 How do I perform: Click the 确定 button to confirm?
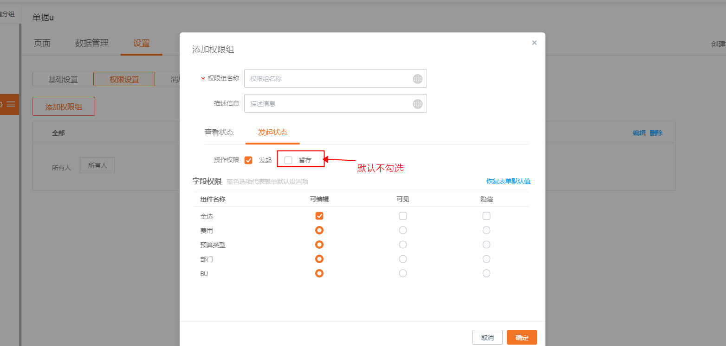tap(522, 337)
